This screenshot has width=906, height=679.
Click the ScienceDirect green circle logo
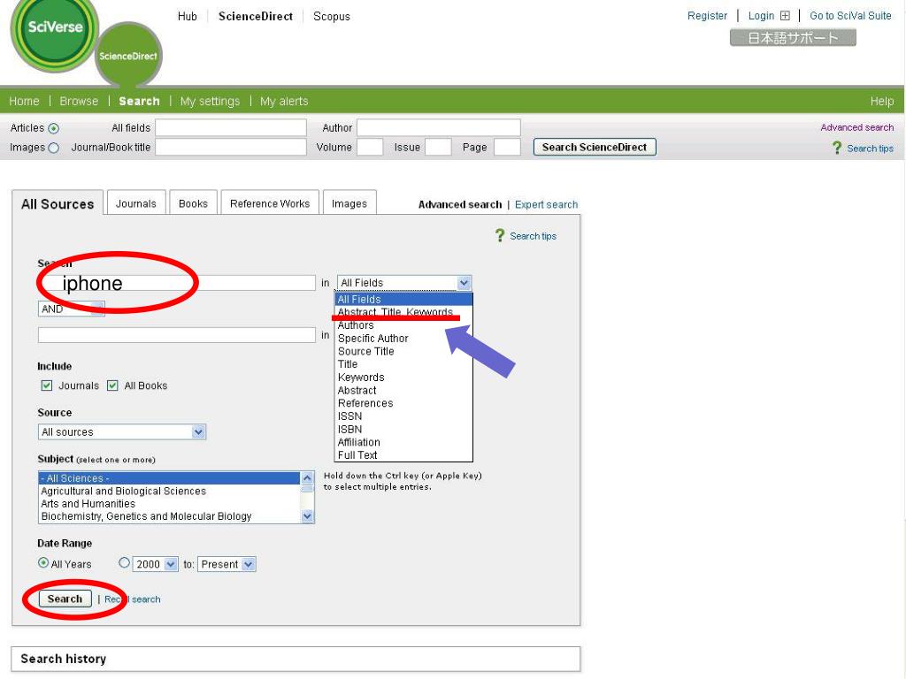point(128,56)
